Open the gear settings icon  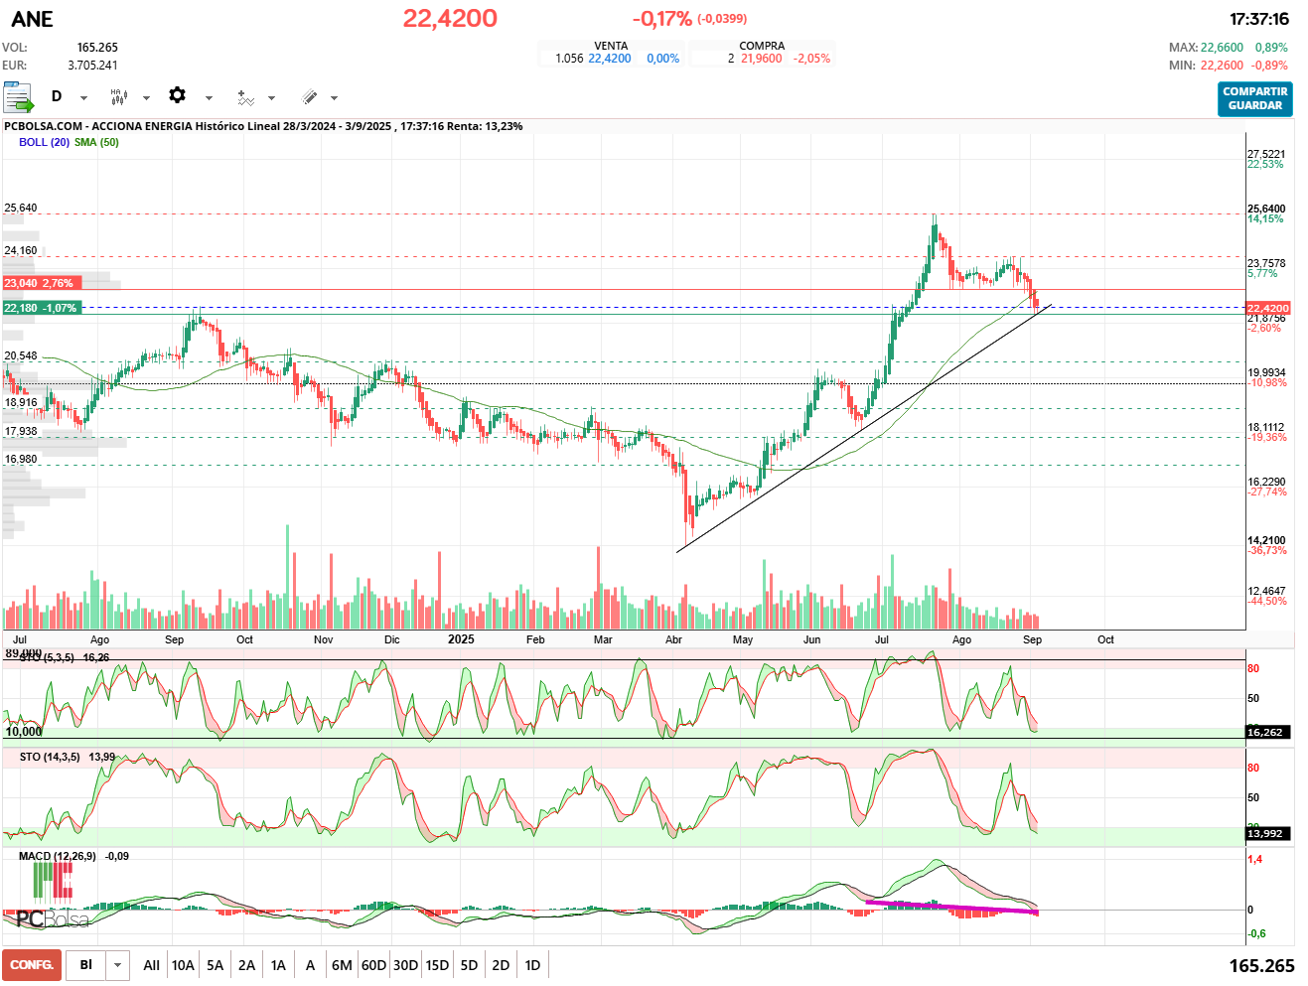pyautogui.click(x=178, y=95)
